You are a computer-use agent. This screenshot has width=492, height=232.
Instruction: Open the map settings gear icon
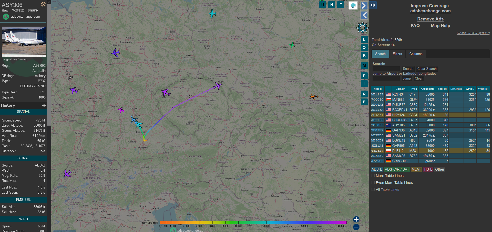pos(362,28)
